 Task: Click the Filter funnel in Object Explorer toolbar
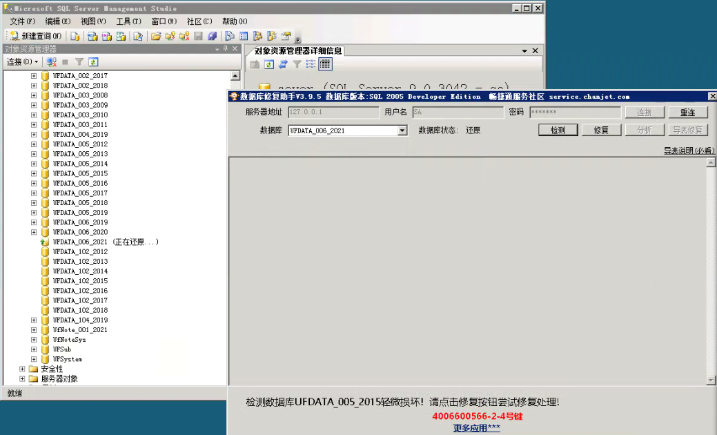pos(79,61)
